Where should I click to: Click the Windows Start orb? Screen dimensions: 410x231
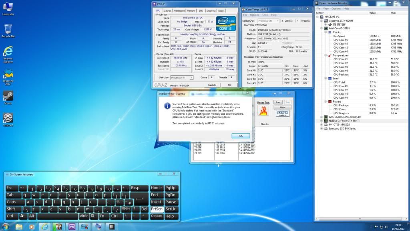click(x=6, y=227)
